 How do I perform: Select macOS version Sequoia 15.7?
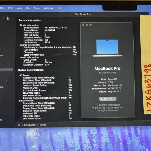coord(114,92)
